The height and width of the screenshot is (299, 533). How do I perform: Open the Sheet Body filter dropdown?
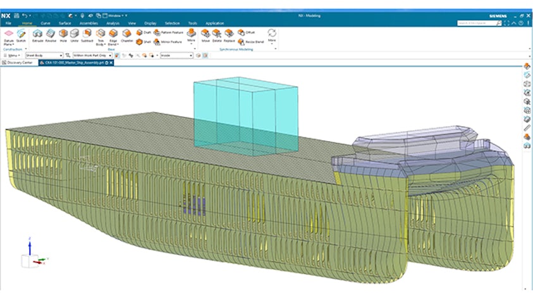click(61, 56)
